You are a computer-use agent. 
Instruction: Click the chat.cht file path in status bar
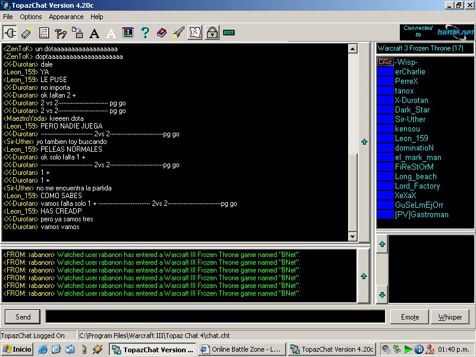[x=154, y=336]
